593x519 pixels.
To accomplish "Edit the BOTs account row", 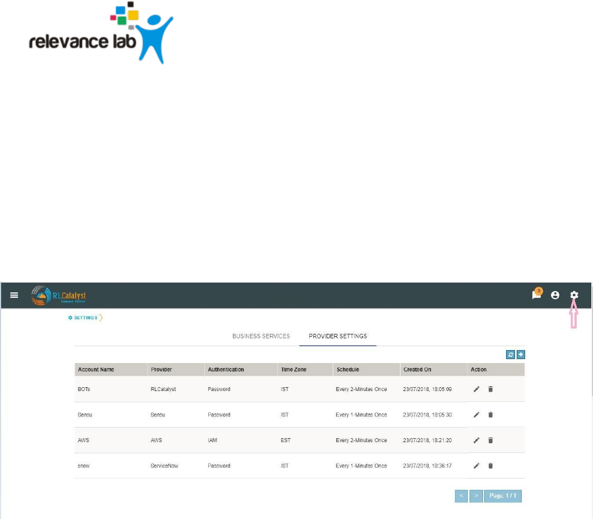I will click(476, 389).
